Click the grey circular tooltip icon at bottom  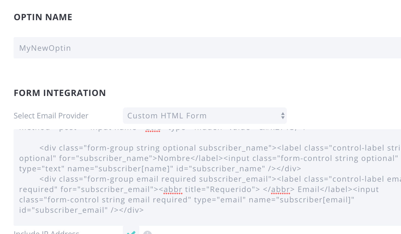tap(148, 233)
